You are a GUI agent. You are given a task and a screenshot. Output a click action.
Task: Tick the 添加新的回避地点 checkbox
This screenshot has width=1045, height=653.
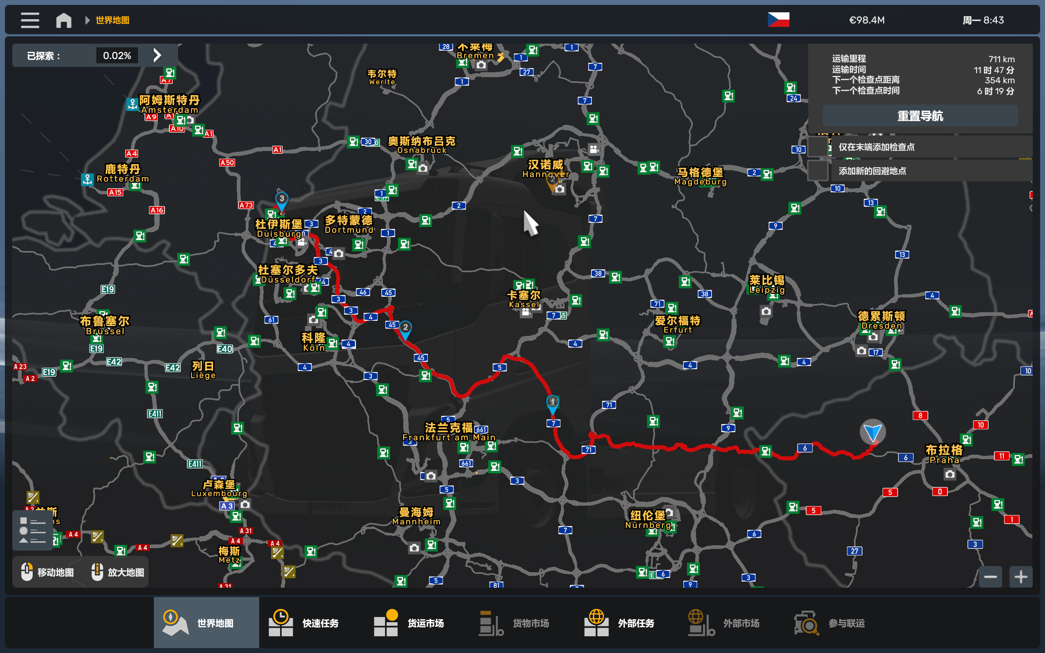tap(818, 171)
